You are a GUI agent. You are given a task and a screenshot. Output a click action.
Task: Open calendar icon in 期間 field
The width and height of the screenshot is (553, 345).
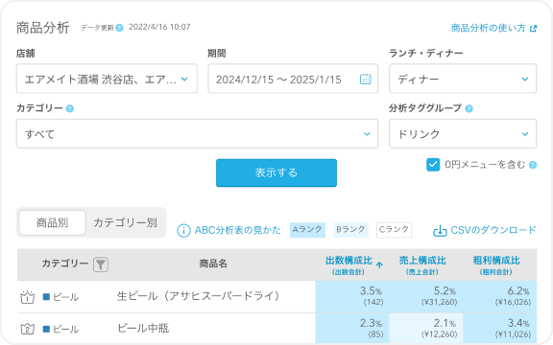click(366, 79)
